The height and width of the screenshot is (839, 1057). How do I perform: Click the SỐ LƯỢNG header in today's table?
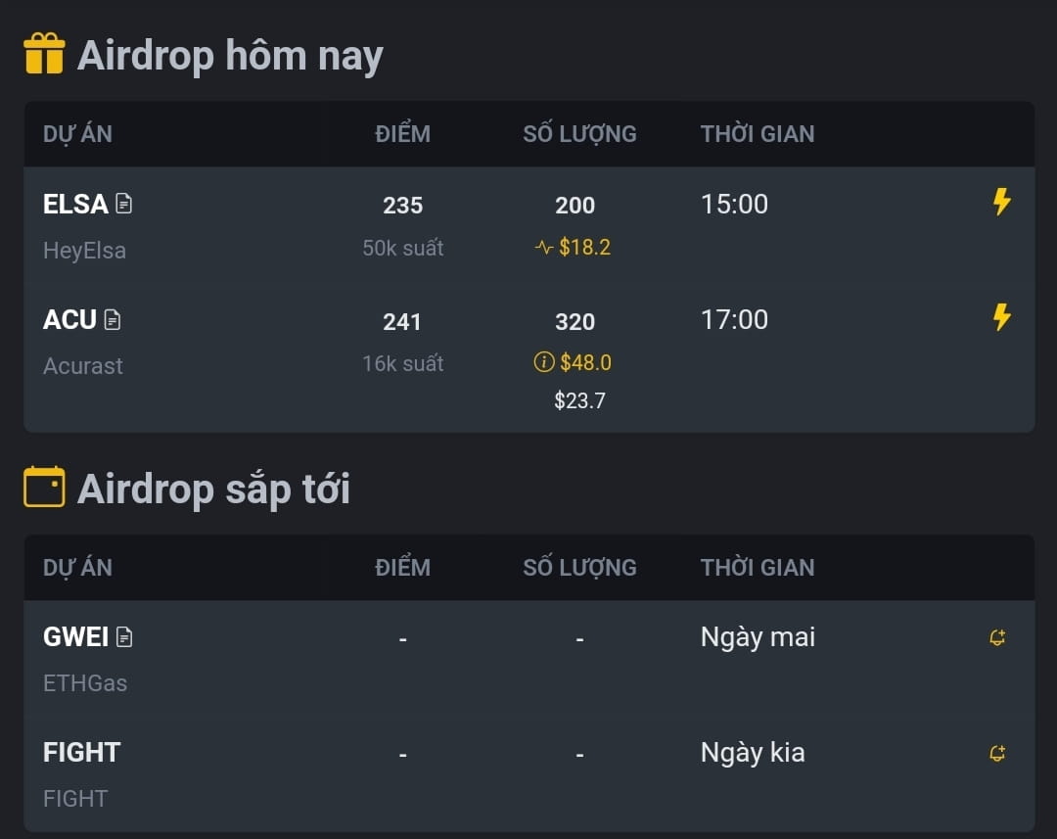pyautogui.click(x=579, y=133)
